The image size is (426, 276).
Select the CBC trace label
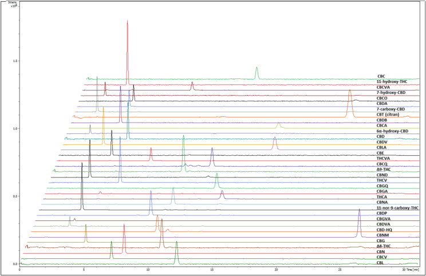(x=381, y=76)
